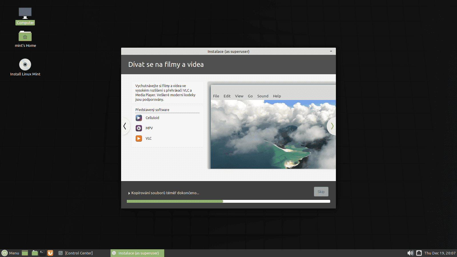Open the Sound menu in the media player
The image size is (457, 257).
262,96
